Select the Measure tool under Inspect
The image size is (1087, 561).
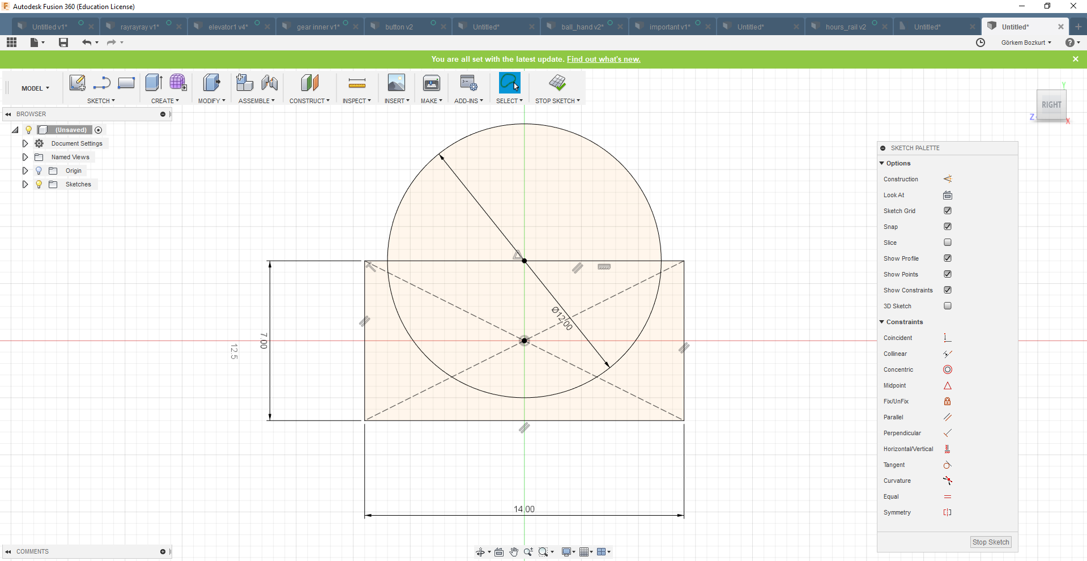[x=357, y=84]
